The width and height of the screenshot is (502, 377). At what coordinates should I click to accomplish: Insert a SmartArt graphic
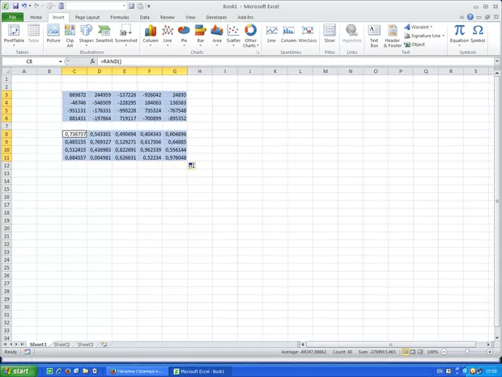tap(104, 33)
